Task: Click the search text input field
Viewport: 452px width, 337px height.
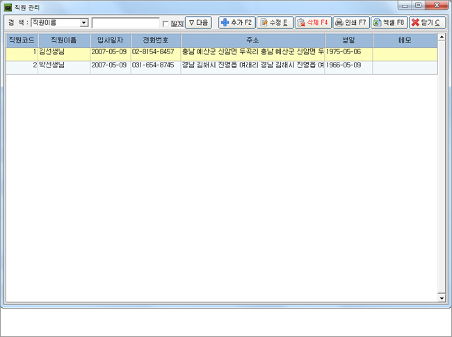Action: point(125,23)
